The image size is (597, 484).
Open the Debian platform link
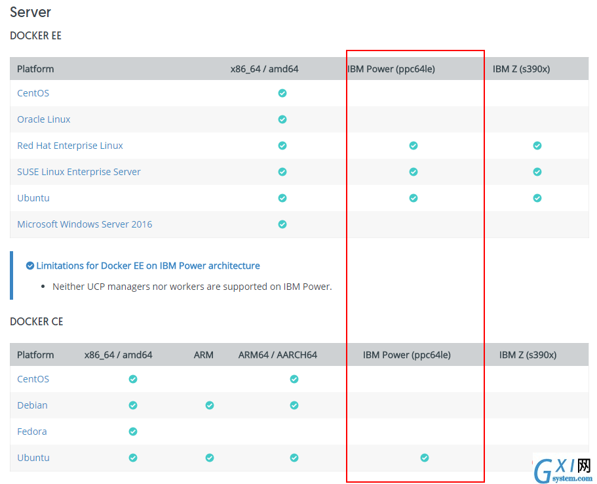pos(32,405)
